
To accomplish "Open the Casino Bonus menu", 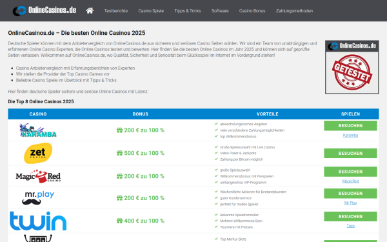I will 252,11.
